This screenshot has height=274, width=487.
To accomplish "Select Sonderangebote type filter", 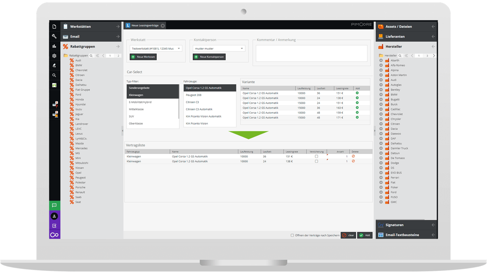I will [153, 88].
